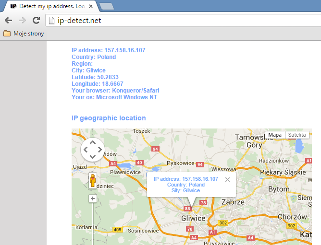Click the road 88 shield near Gliwice

point(187,209)
